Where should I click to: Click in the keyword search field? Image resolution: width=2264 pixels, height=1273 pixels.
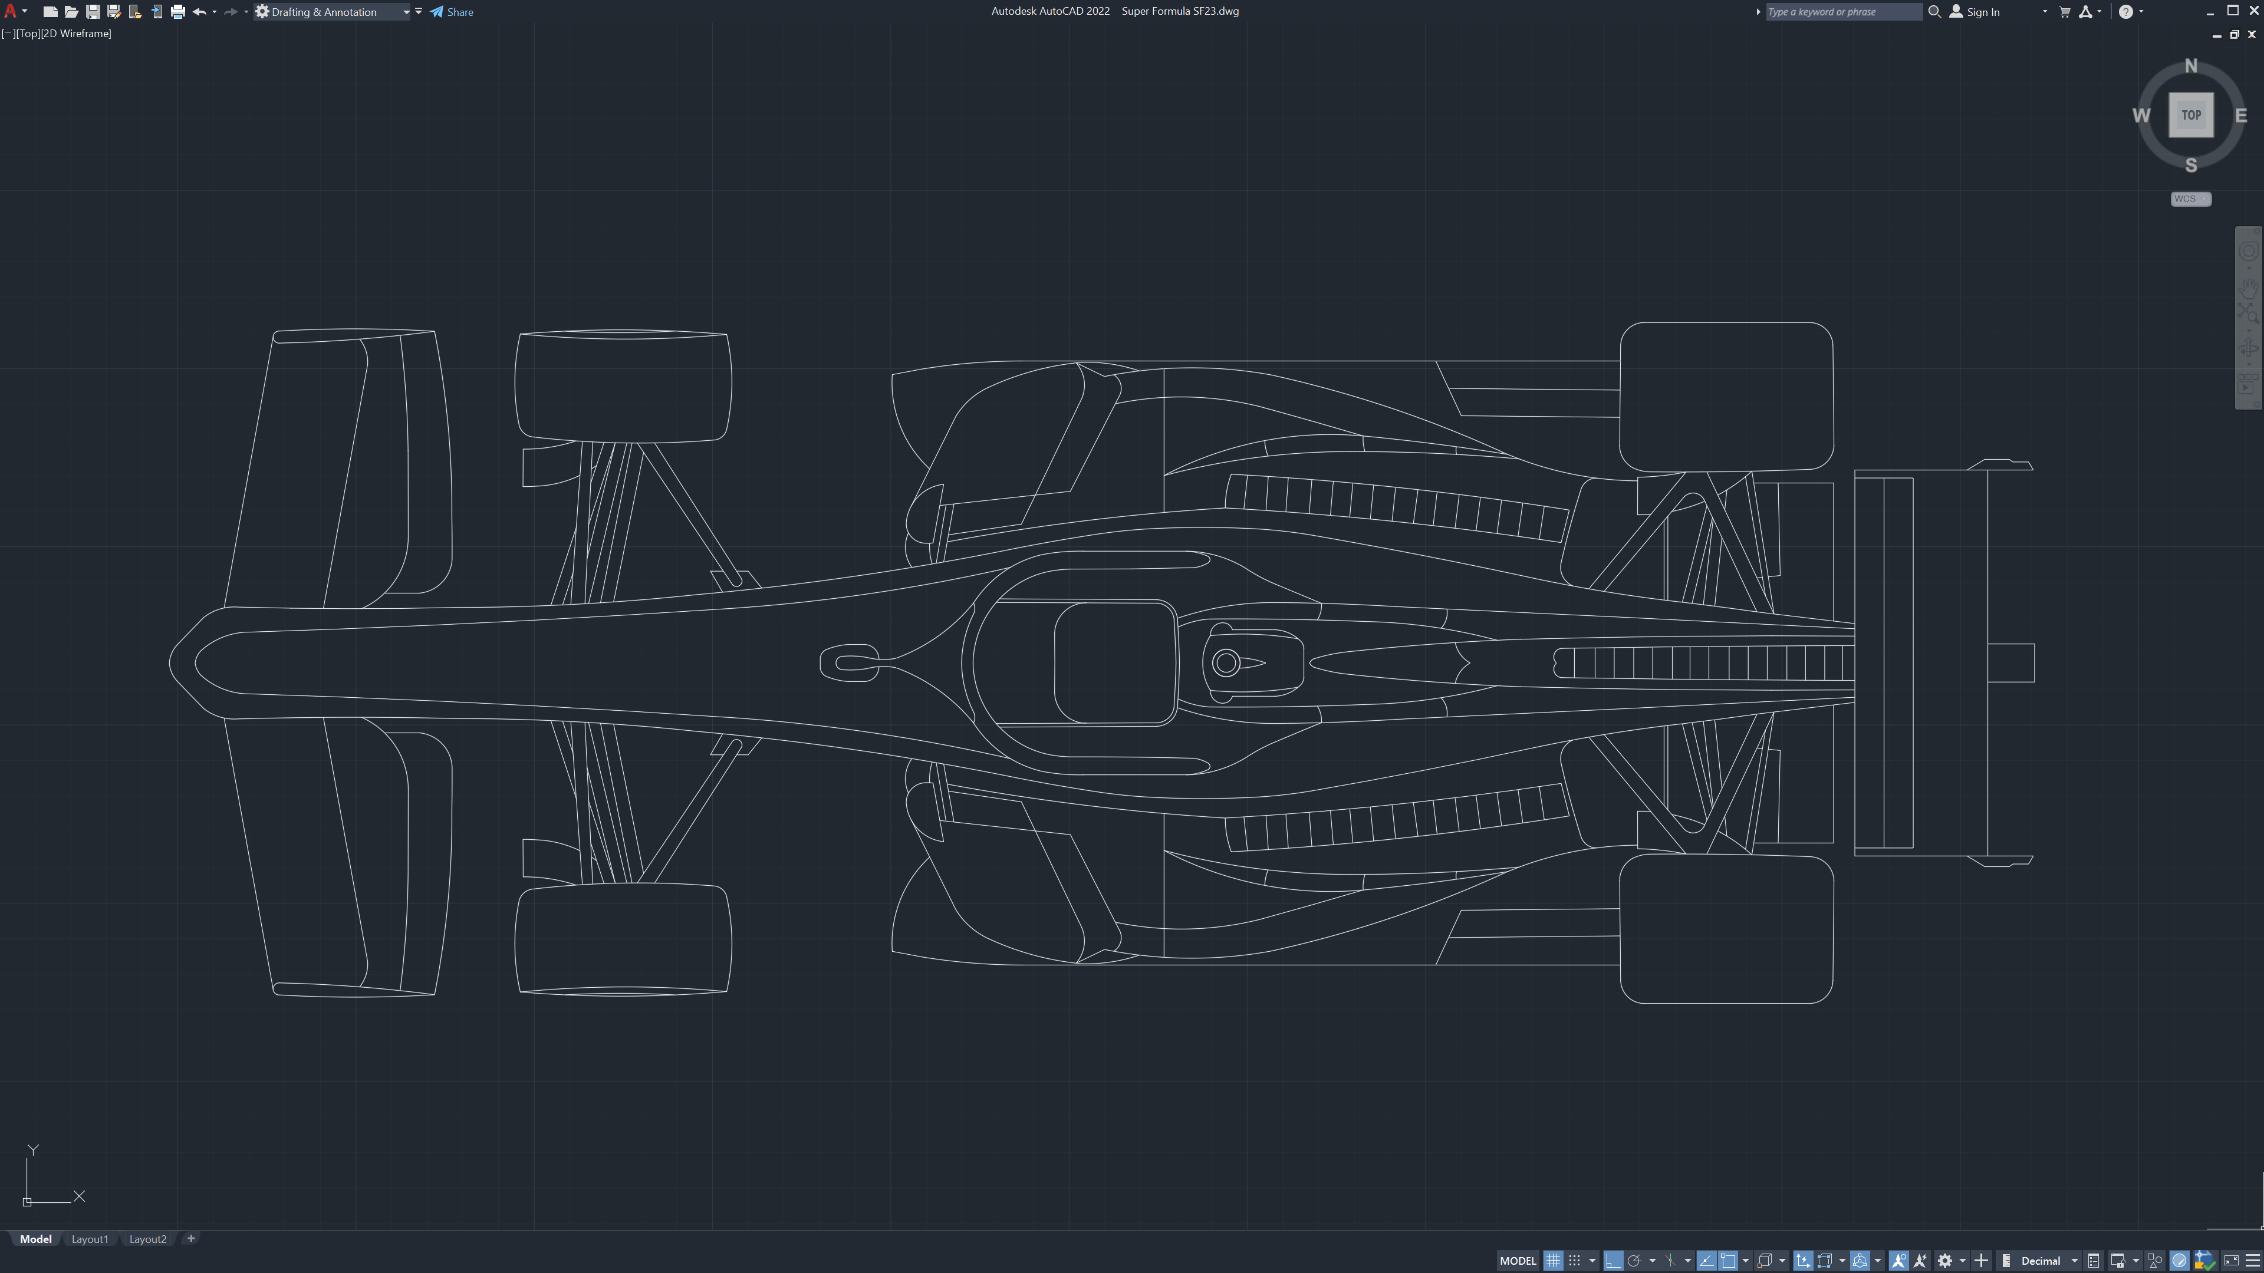(1844, 12)
